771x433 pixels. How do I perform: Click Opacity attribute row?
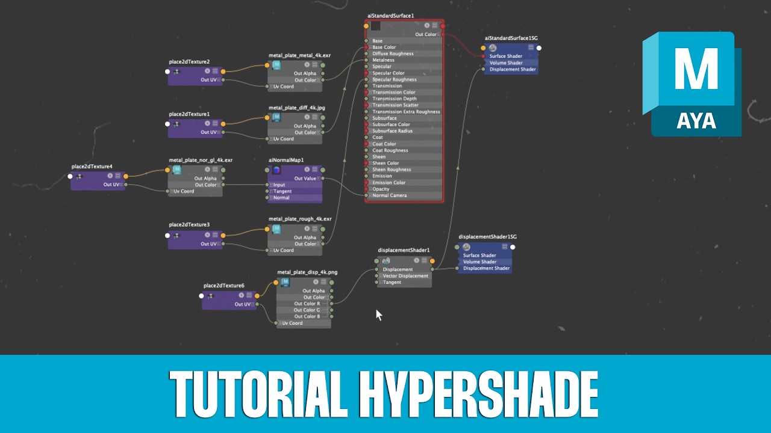404,189
